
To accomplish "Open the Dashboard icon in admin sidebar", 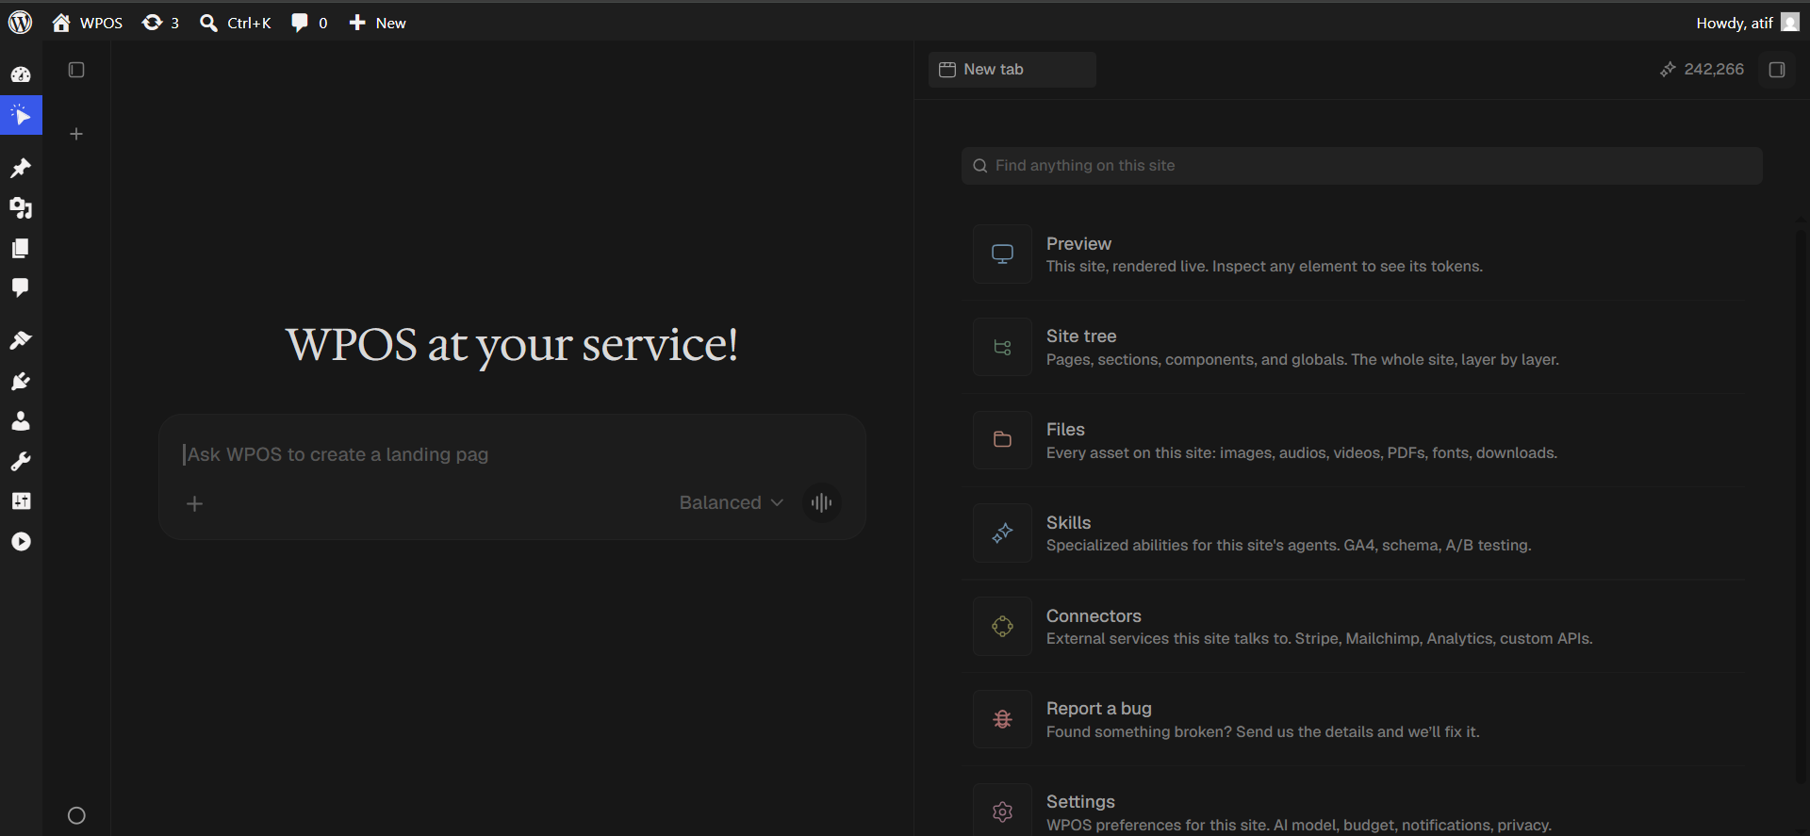I will coord(21,74).
